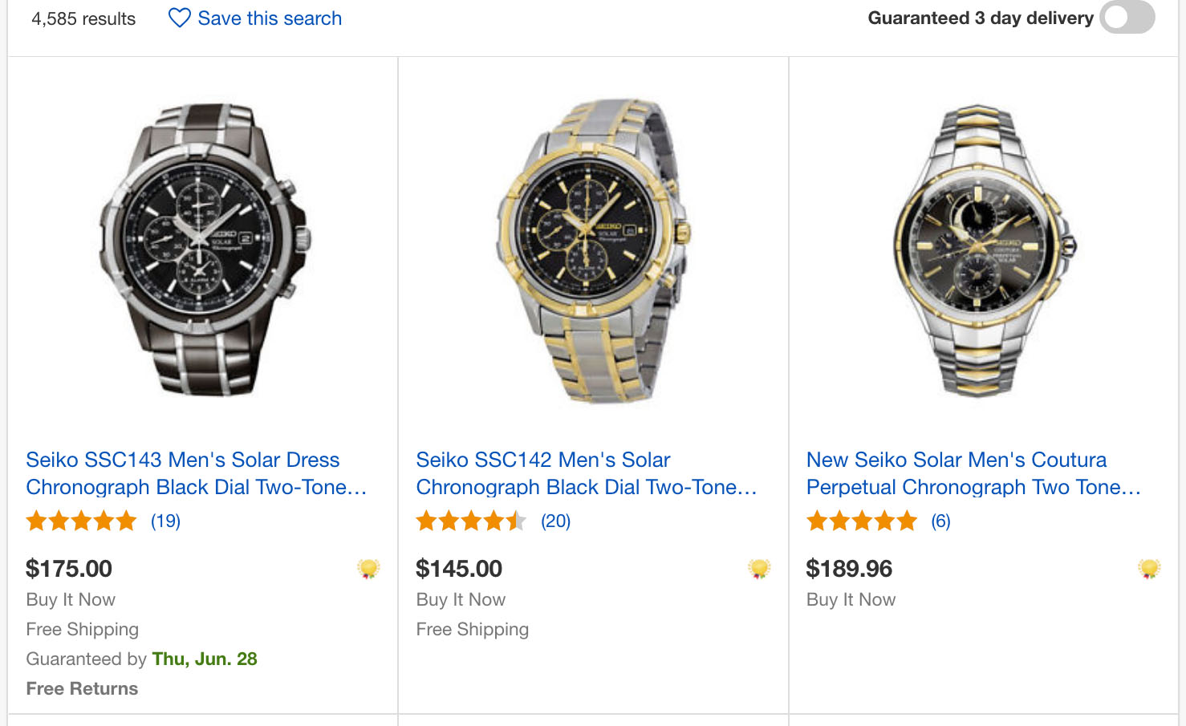The image size is (1186, 726).
Task: View the 6 reviews for the Coutura watch
Action: point(940,521)
